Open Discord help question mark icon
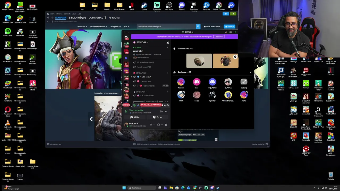Screen dimensions: 340x191 [x=230, y=32]
